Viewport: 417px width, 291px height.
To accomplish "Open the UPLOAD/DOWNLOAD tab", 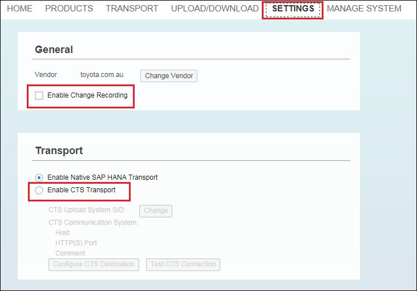I will tap(214, 9).
